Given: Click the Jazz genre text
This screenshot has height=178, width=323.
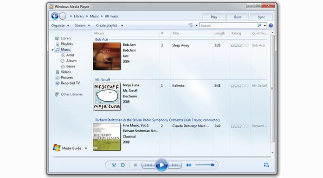Looking at the screenshot, I should click(126, 56).
